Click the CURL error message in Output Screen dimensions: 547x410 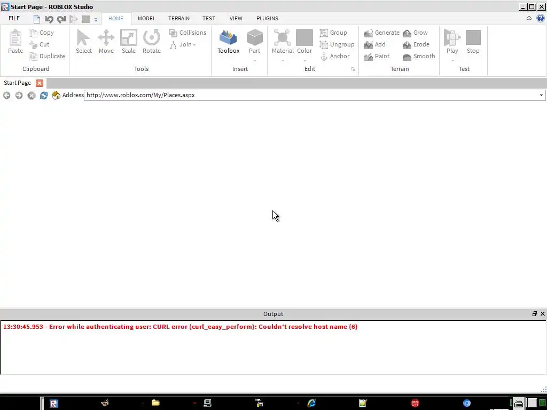(181, 327)
